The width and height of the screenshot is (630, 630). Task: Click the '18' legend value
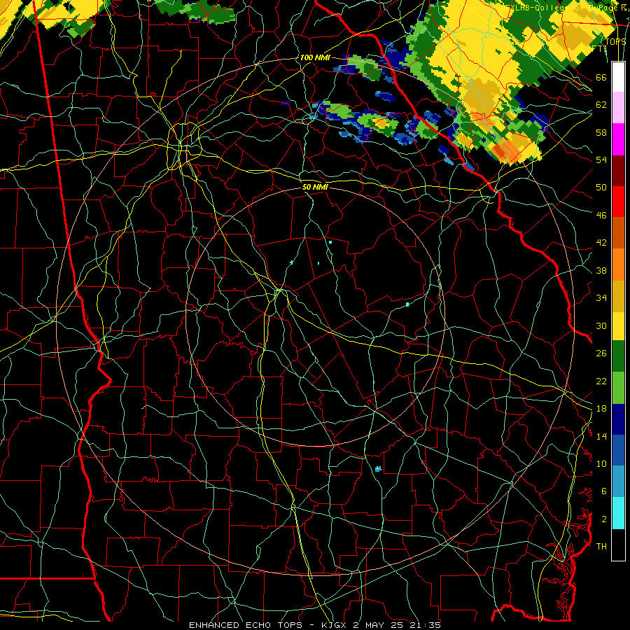point(601,409)
